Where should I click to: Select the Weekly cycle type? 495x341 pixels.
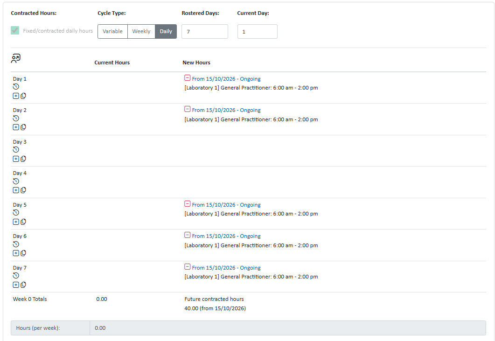pyautogui.click(x=141, y=31)
